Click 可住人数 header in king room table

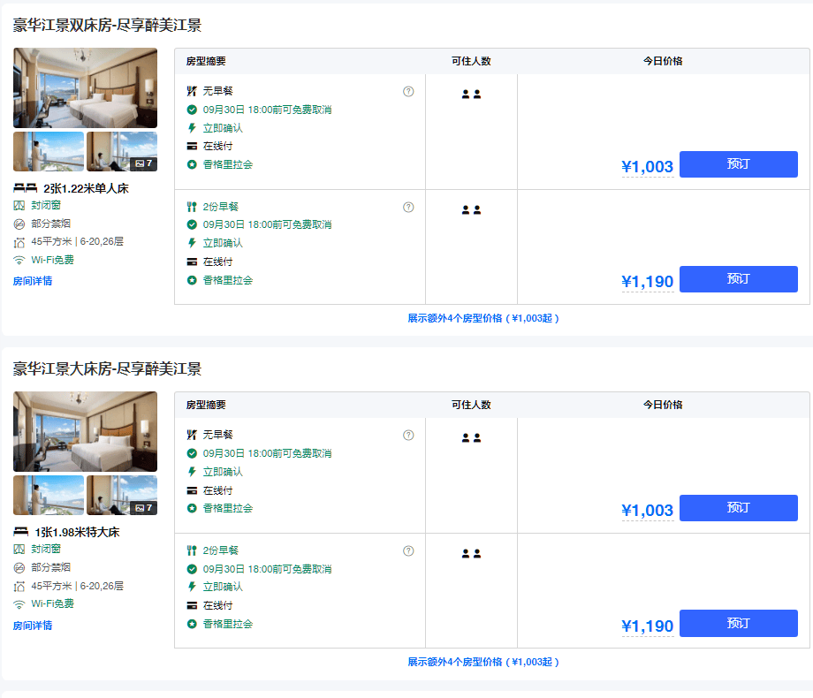coord(471,405)
